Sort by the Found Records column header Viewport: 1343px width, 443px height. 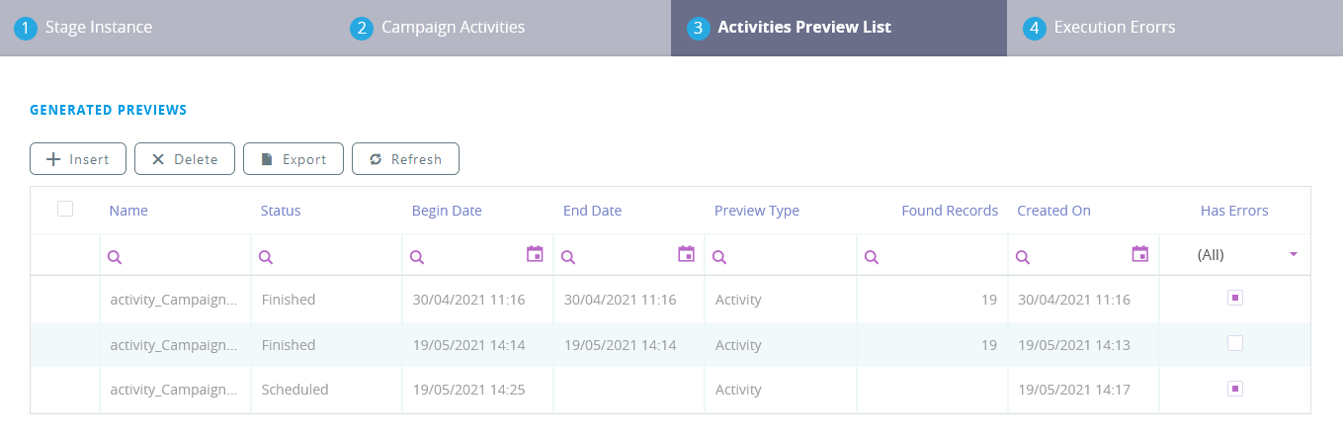949,211
